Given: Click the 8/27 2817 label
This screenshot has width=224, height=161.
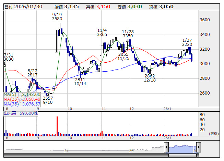Looking at the screenshot, I should point(33,73).
